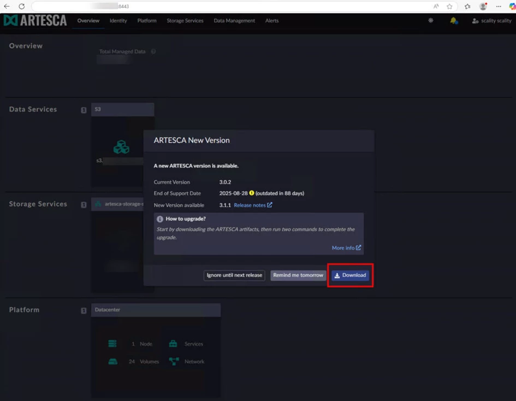516x401 pixels.
Task: Open the browser three-dot menu
Action: (499, 6)
